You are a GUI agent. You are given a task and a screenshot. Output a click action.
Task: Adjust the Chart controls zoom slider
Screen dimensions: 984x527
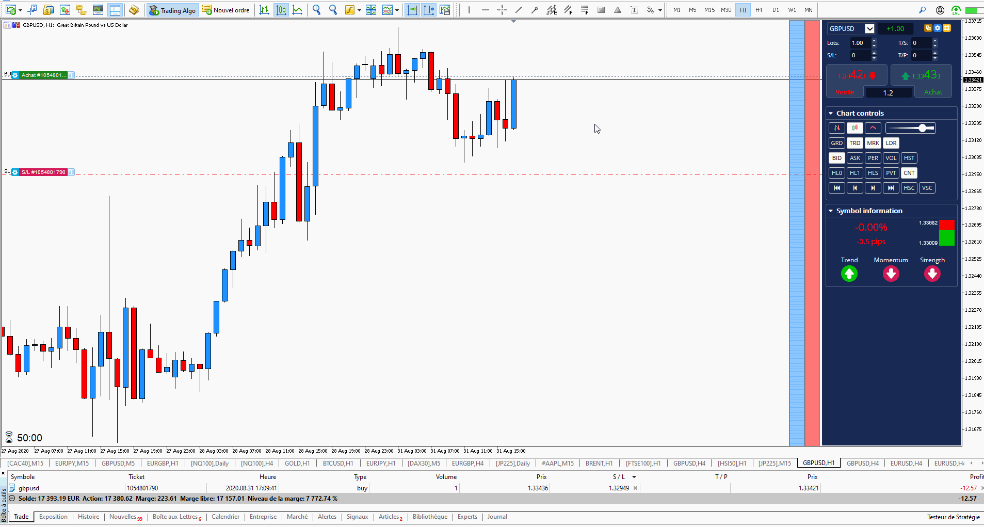(x=922, y=128)
